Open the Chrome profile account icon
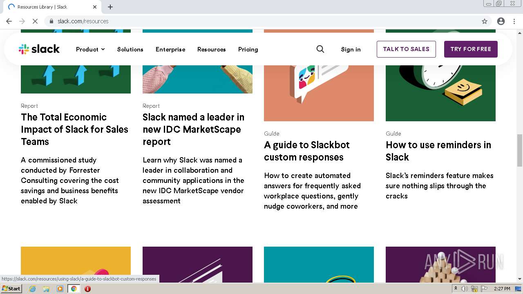This screenshot has height=294, width=523. 501,21
